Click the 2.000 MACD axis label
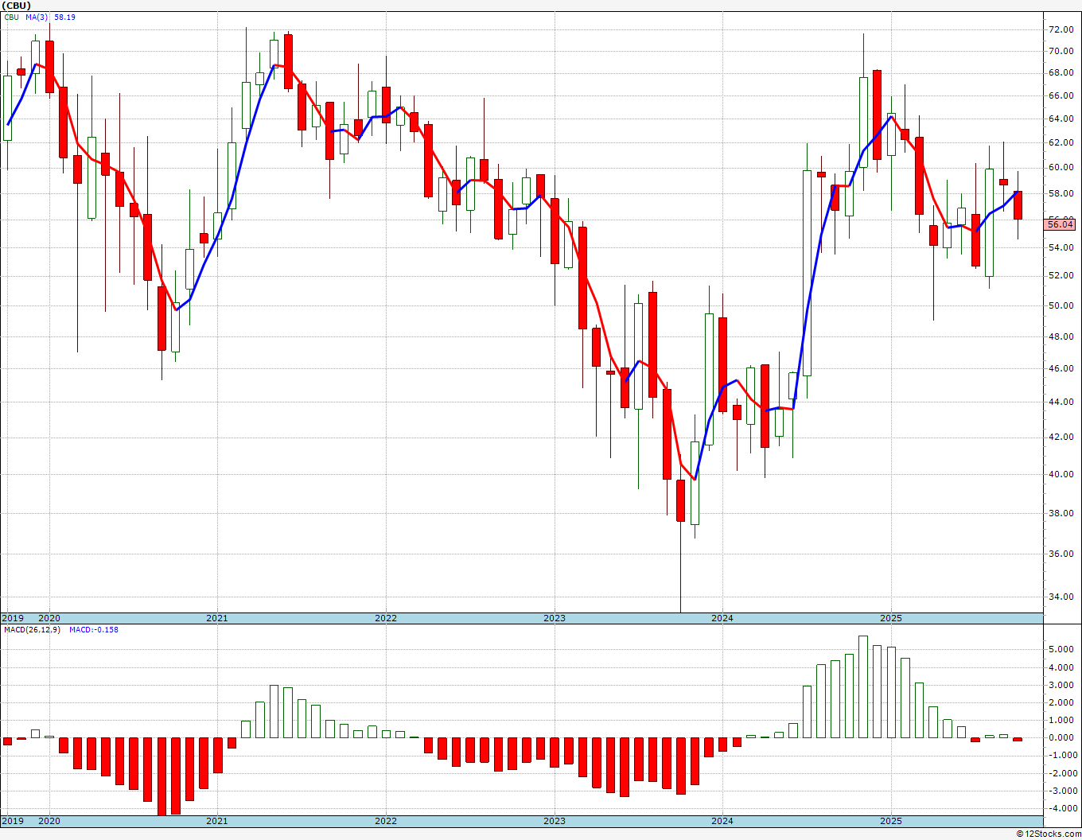Image resolution: width=1082 pixels, height=840 pixels. (1062, 702)
